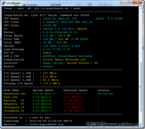Click the Latency column header

coord(103,90)
